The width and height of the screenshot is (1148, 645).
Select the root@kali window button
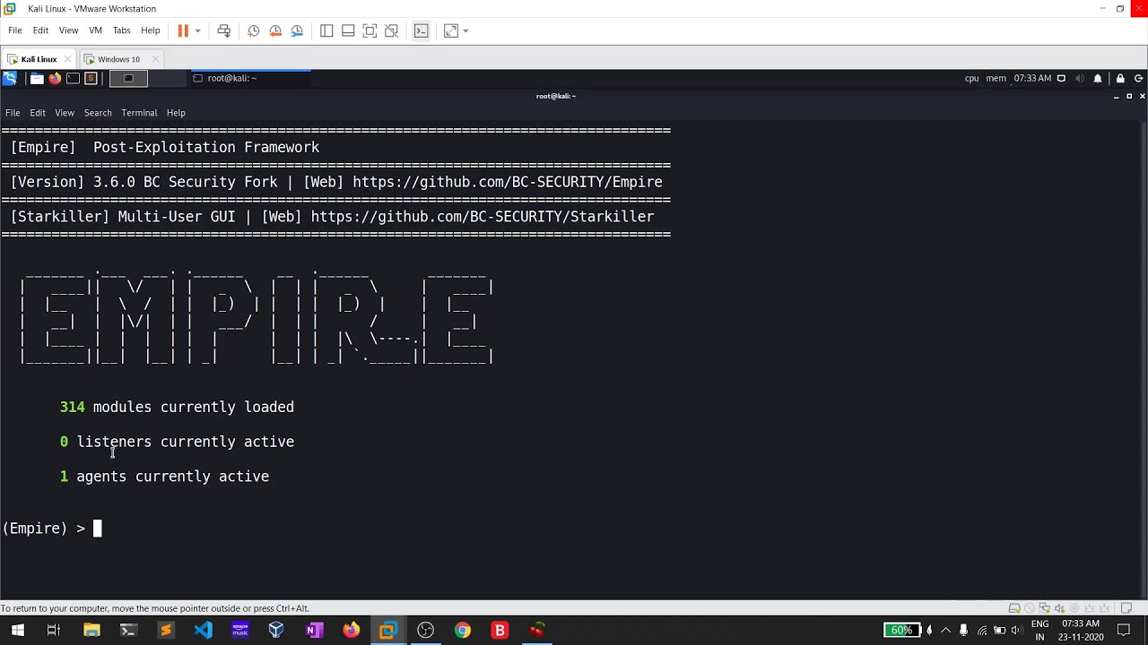[250, 78]
